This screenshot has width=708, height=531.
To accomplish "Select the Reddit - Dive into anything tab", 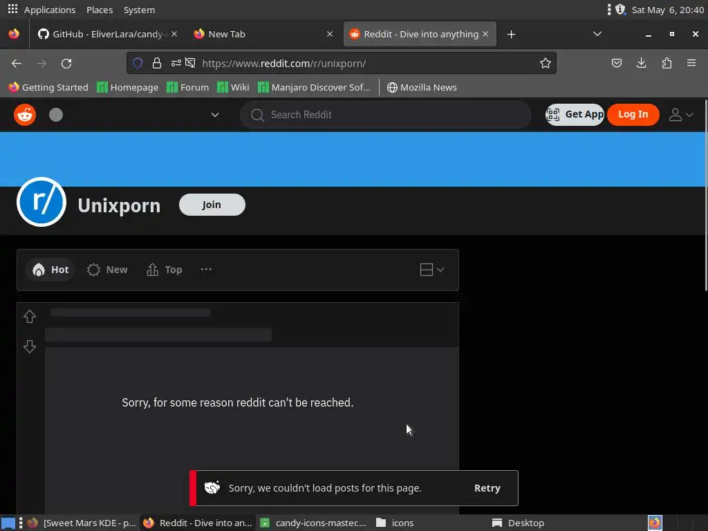I will [420, 34].
